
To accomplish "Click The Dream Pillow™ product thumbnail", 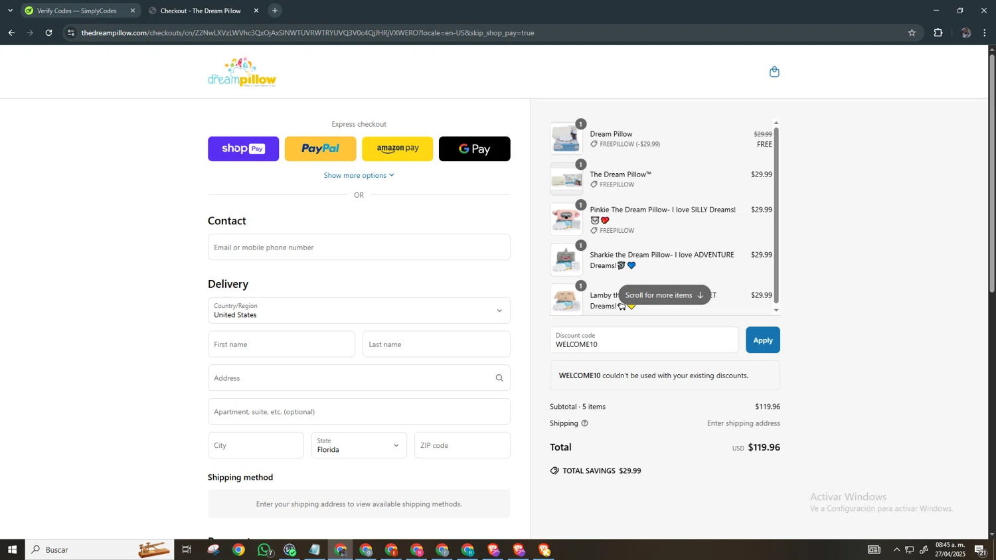I will coord(566,179).
